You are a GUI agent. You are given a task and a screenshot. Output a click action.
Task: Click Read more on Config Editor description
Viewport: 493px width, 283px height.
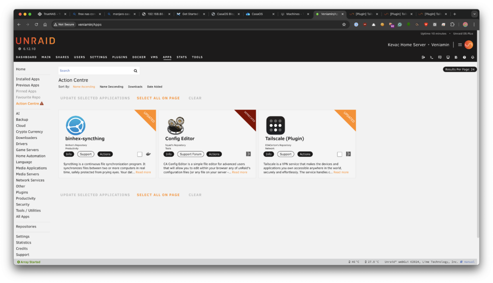tap(240, 173)
